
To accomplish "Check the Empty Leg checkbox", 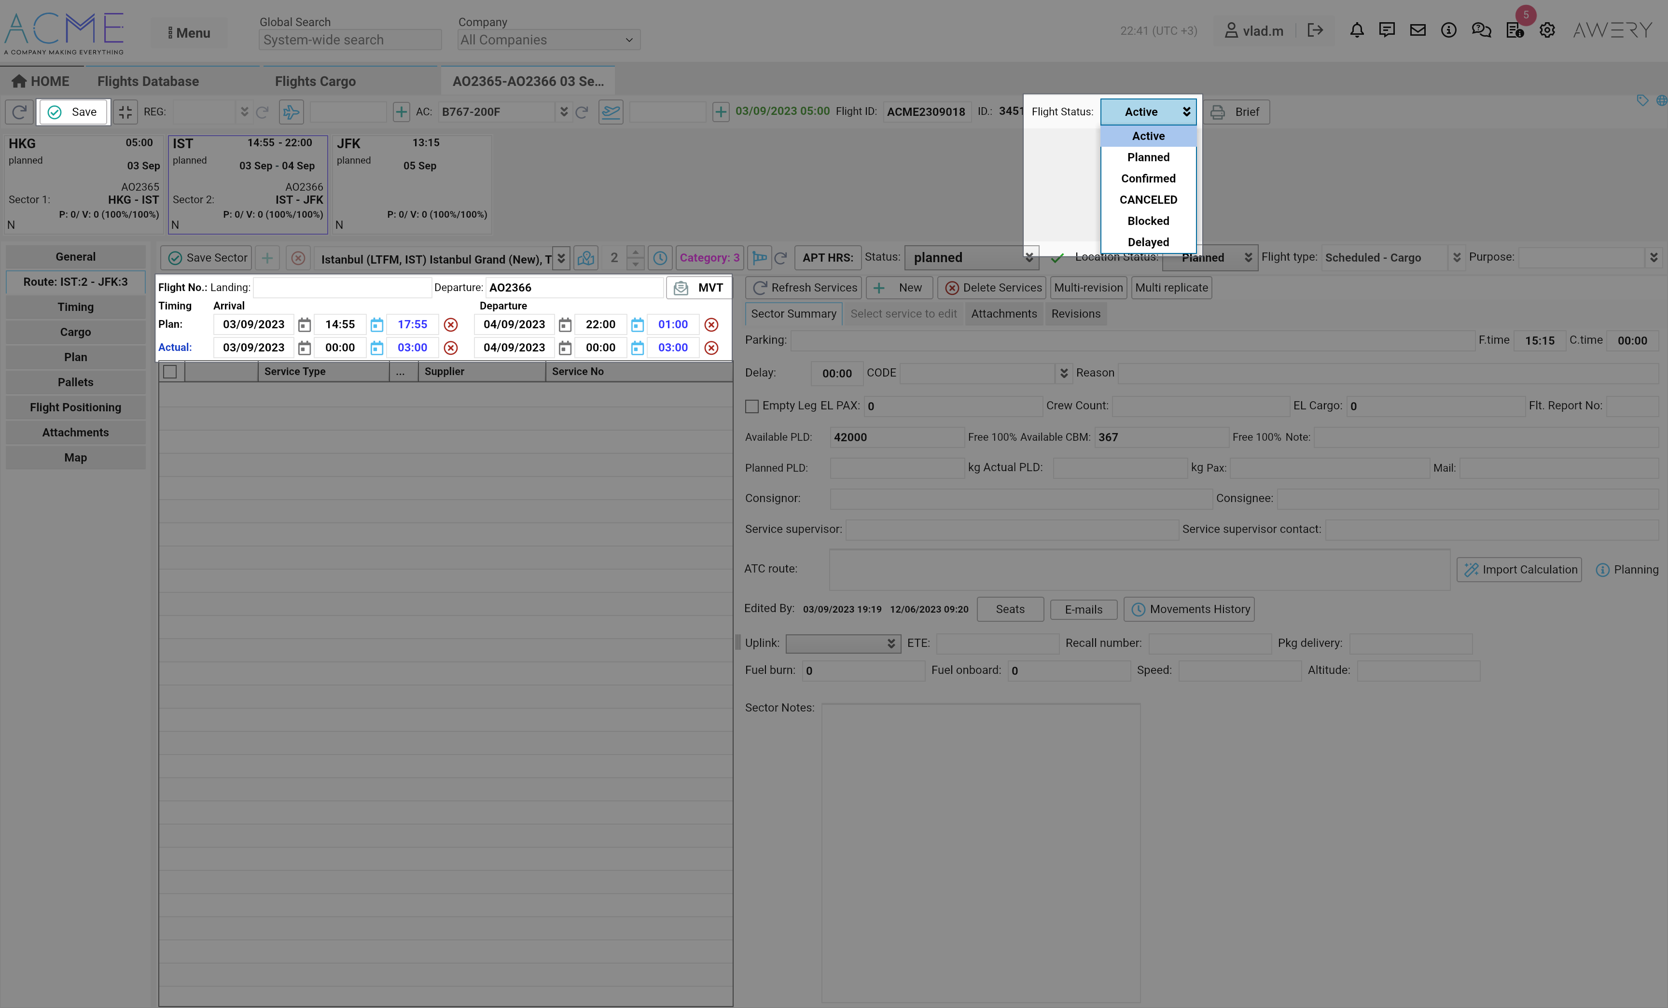I will [751, 406].
